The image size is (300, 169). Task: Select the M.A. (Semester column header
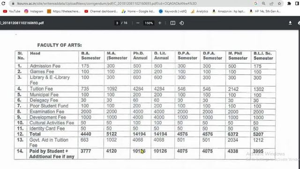tap(117, 55)
